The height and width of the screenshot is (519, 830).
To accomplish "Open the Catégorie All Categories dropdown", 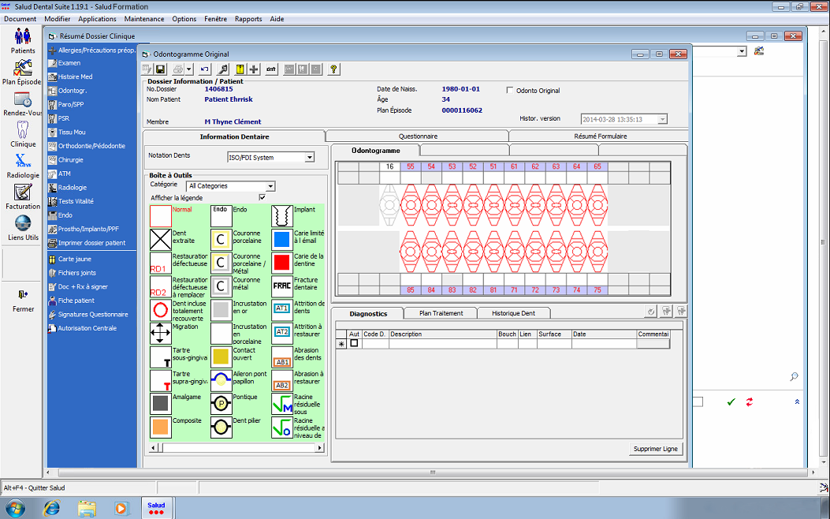I will pos(270,186).
